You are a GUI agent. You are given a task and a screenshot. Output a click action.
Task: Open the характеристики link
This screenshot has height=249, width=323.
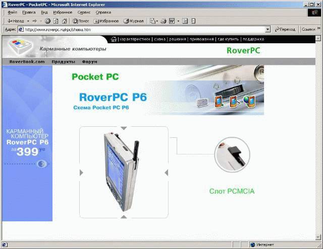[x=135, y=39]
